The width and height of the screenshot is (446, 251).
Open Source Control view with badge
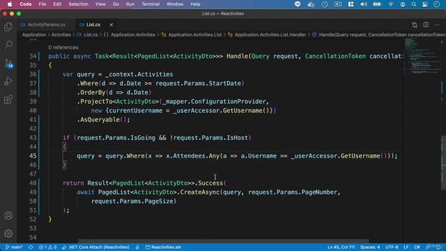coord(8,63)
